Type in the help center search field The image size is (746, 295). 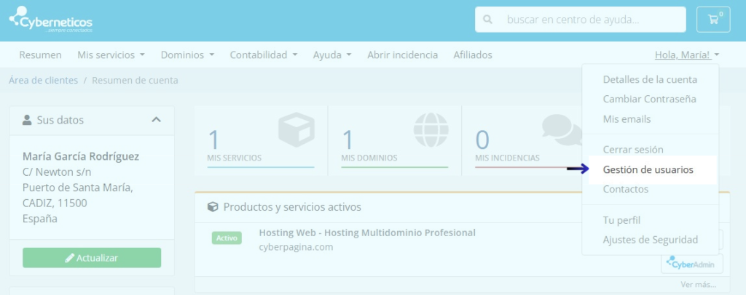(x=590, y=20)
